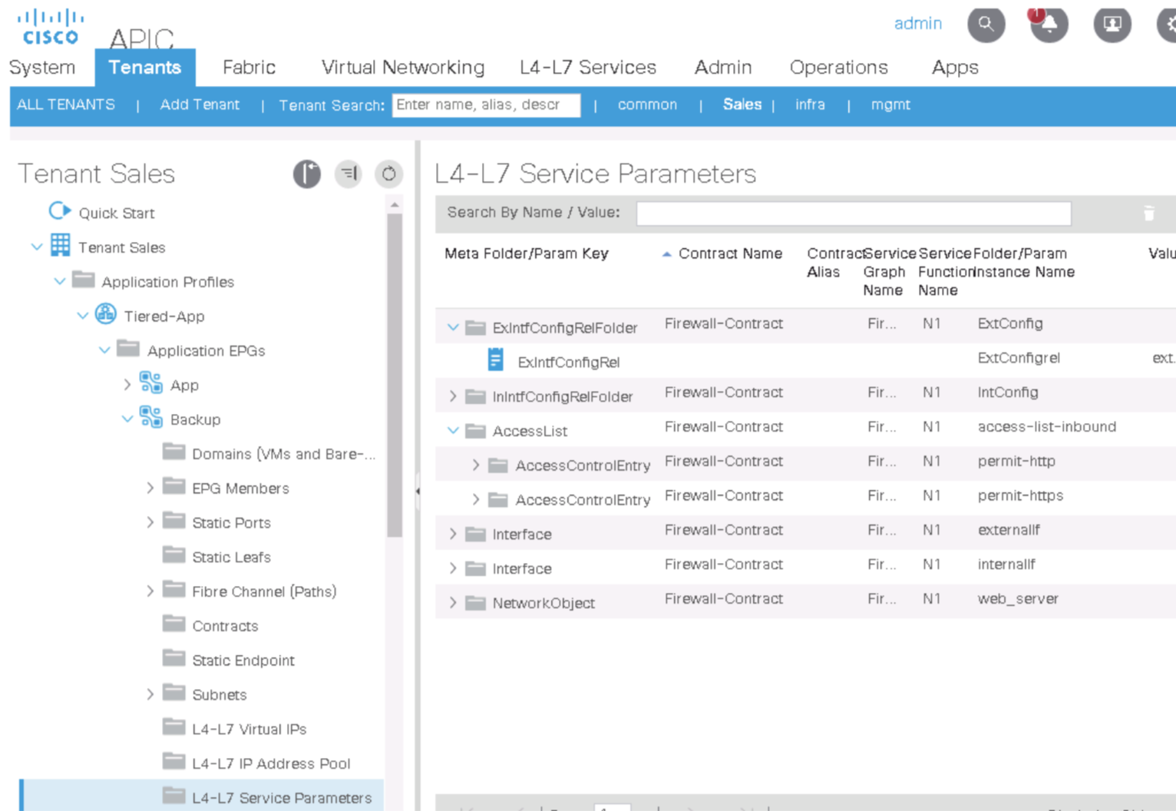Image resolution: width=1176 pixels, height=811 pixels.
Task: Select L4-L7 Virtual IPs in tree
Action: pyautogui.click(x=249, y=729)
